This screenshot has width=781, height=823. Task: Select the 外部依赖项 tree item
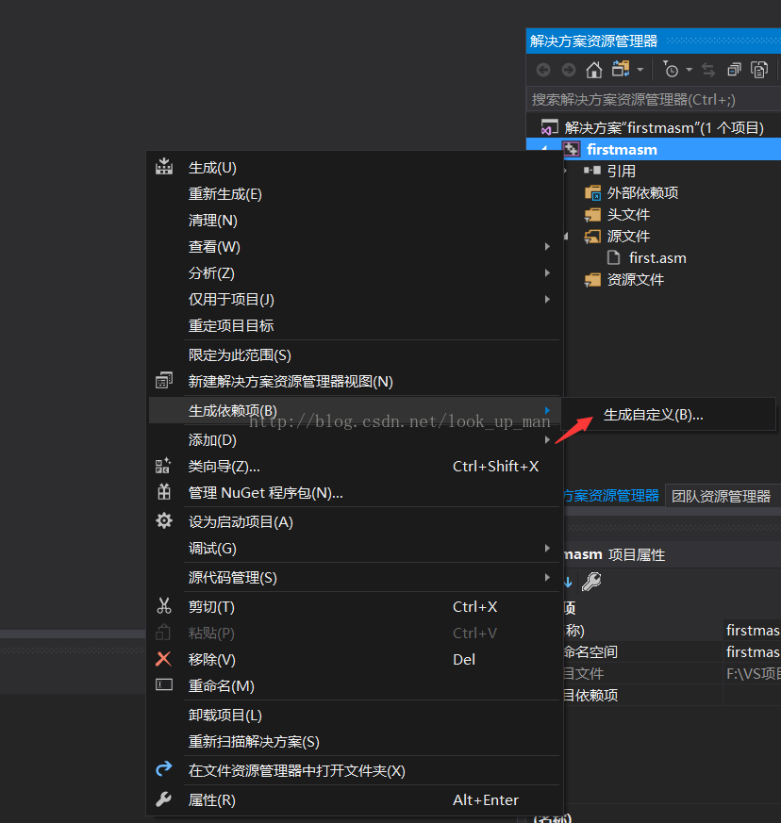click(642, 193)
